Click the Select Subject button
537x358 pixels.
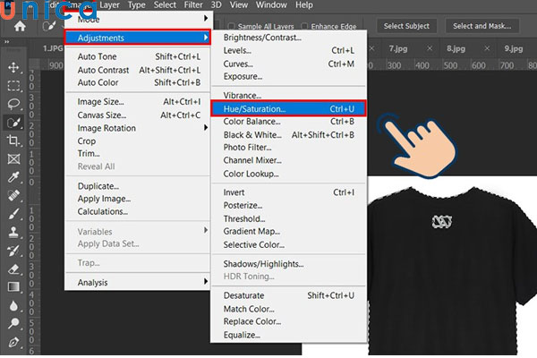(x=406, y=26)
